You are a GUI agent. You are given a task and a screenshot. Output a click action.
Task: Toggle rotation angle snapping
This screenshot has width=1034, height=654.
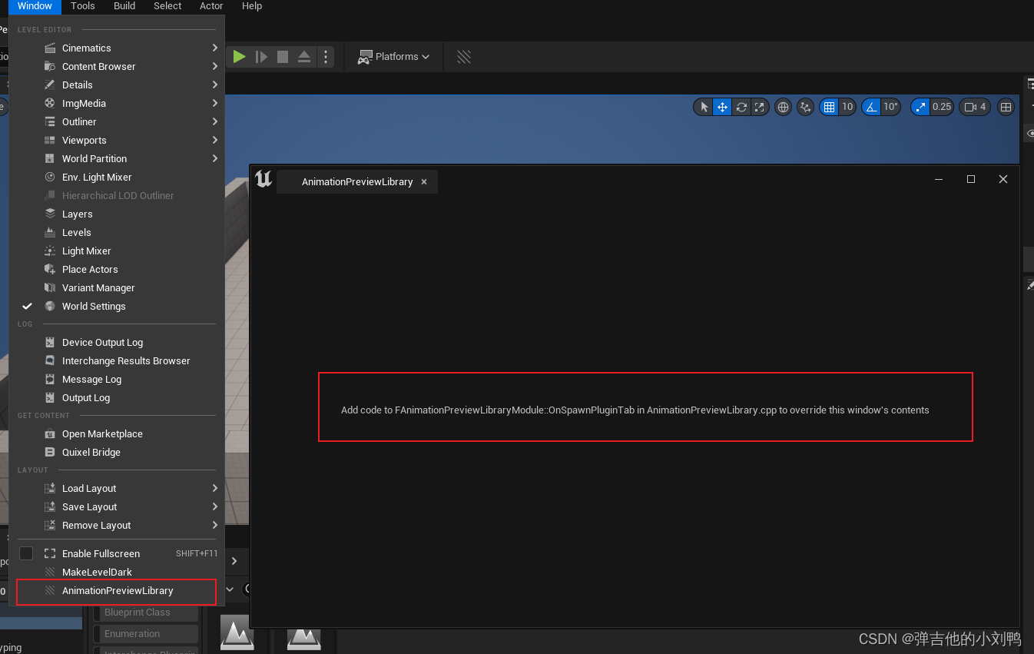click(x=871, y=107)
